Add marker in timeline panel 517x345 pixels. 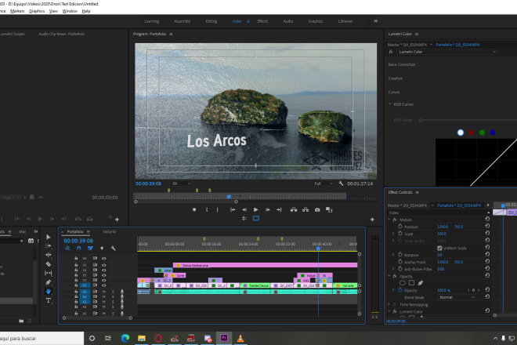[102, 249]
